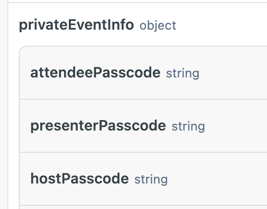Click the string type next to hostPasscode
Viewport: 267px width, 209px height.
[x=151, y=179]
